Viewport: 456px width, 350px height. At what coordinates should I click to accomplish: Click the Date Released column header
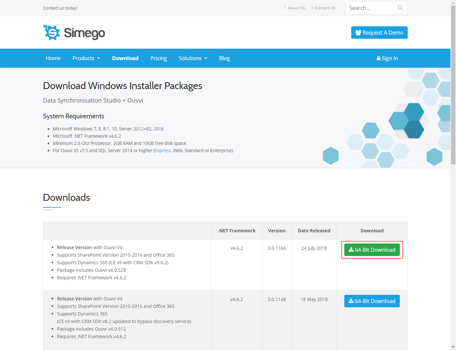click(x=314, y=231)
